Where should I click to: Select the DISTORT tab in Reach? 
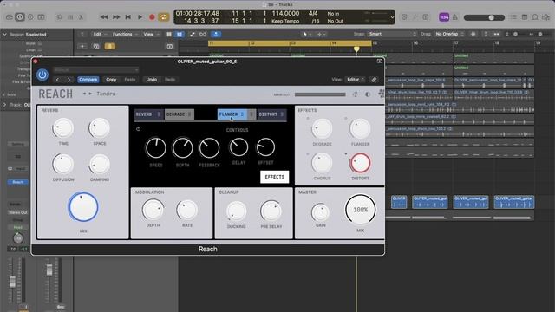(271, 114)
